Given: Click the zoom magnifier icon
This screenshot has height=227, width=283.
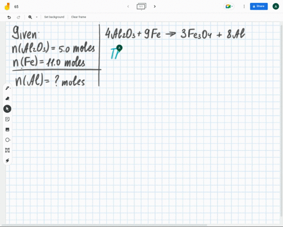Looking at the screenshot, I should click(x=30, y=17).
